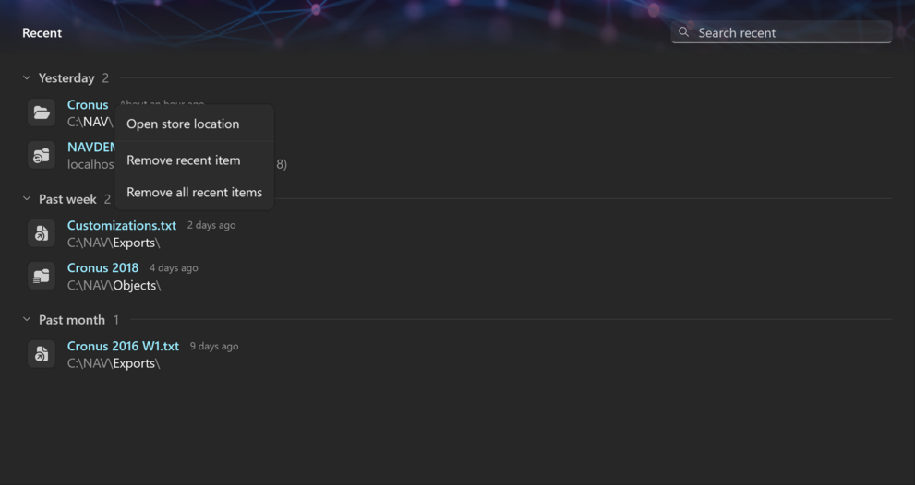Open Customizations.txt recent file
Viewport: 915px width, 485px height.
click(121, 226)
